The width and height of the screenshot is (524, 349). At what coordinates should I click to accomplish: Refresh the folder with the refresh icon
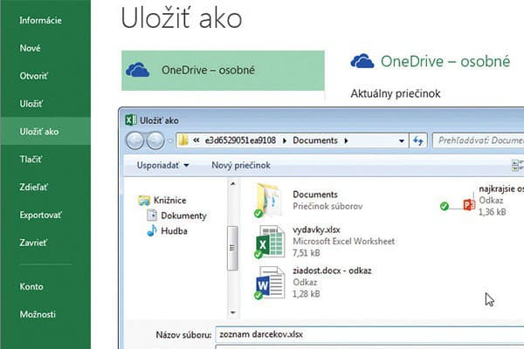418,140
